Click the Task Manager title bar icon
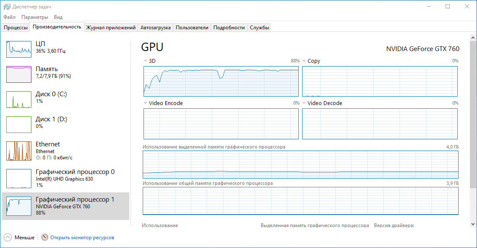 coord(7,7)
